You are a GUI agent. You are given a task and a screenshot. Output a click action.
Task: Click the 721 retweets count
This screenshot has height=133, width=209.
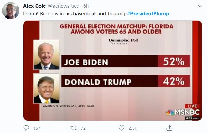[84, 128]
